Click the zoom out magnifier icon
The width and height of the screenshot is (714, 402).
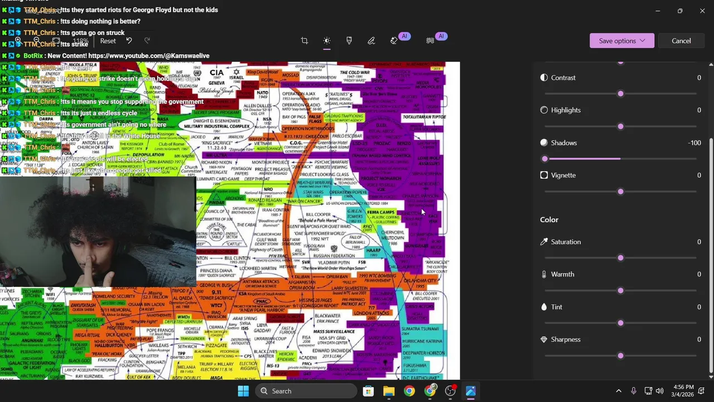[x=36, y=41]
